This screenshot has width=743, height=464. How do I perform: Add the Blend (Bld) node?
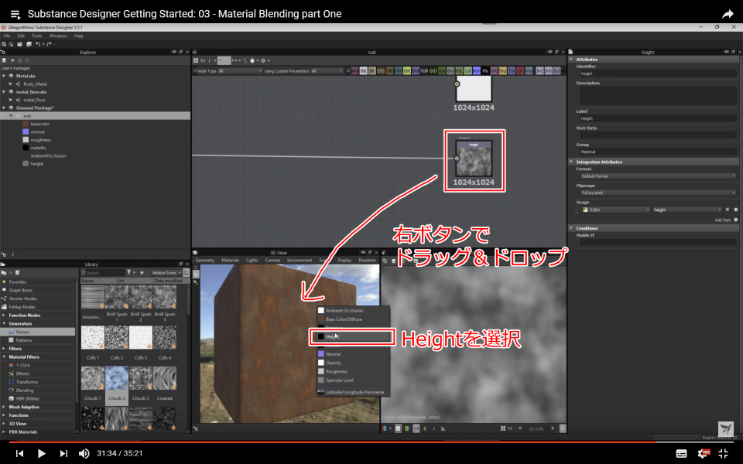(364, 70)
